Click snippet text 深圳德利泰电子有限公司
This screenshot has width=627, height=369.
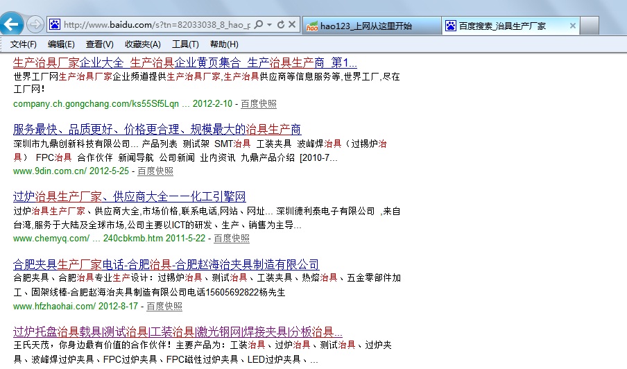point(325,211)
